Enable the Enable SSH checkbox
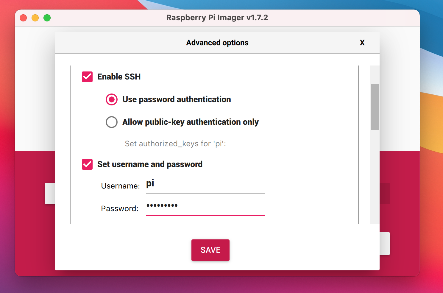The width and height of the screenshot is (443, 293). click(87, 77)
